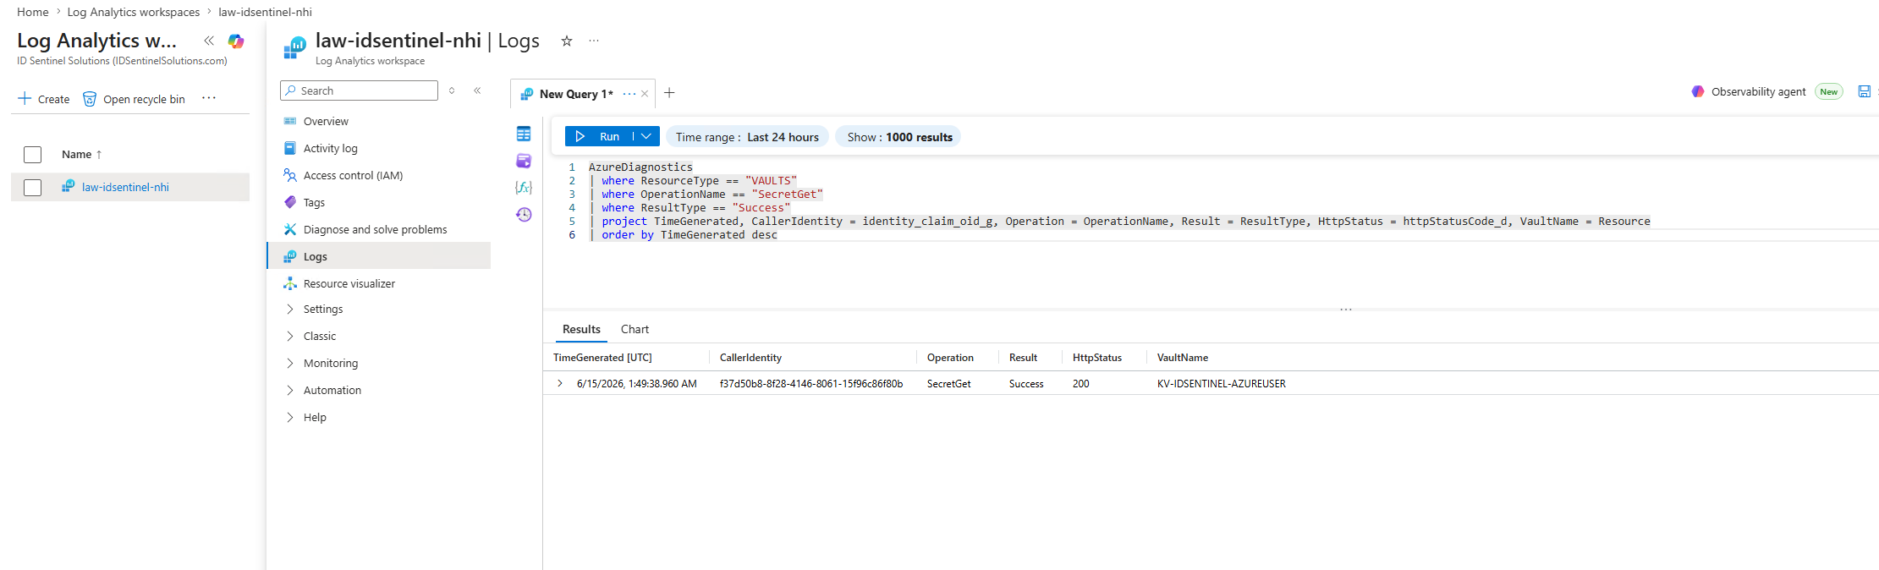Click query line 1 AzureDiagnostics
Image resolution: width=1879 pixels, height=570 pixels.
640,167
